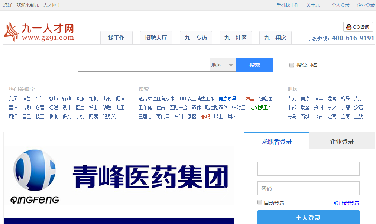The height and width of the screenshot is (224, 376).
Task: Choose the 厨师 keyword link
Action: point(13,116)
